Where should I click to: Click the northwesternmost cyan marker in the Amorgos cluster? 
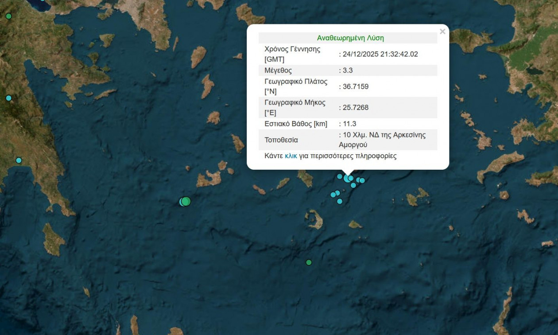click(340, 176)
